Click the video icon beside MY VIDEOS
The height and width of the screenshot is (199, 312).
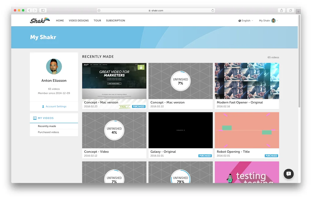click(35, 118)
